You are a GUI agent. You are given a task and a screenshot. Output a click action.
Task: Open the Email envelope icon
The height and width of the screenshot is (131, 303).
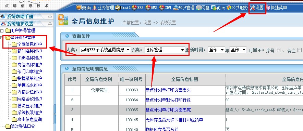(118, 8)
